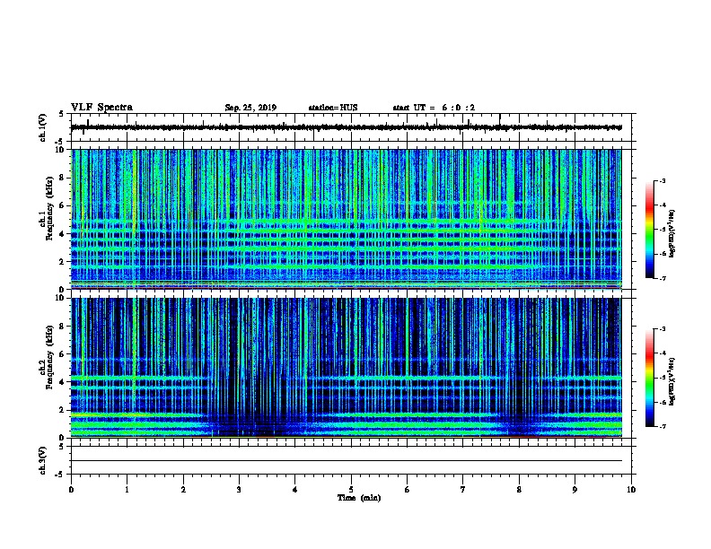Click the ch.1 spectrogram color scale bar
This screenshot has height=549, width=711.
click(x=650, y=230)
